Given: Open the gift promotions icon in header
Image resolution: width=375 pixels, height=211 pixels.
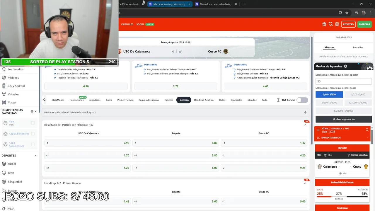Looking at the screenshot, I should coord(324,24).
